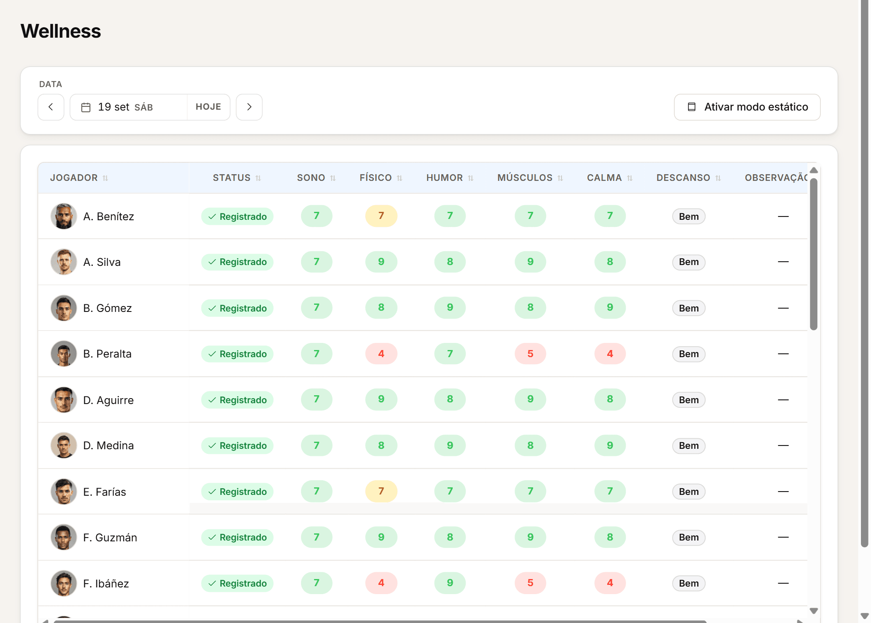
Task: Sort by the Calma column
Action: 610,178
